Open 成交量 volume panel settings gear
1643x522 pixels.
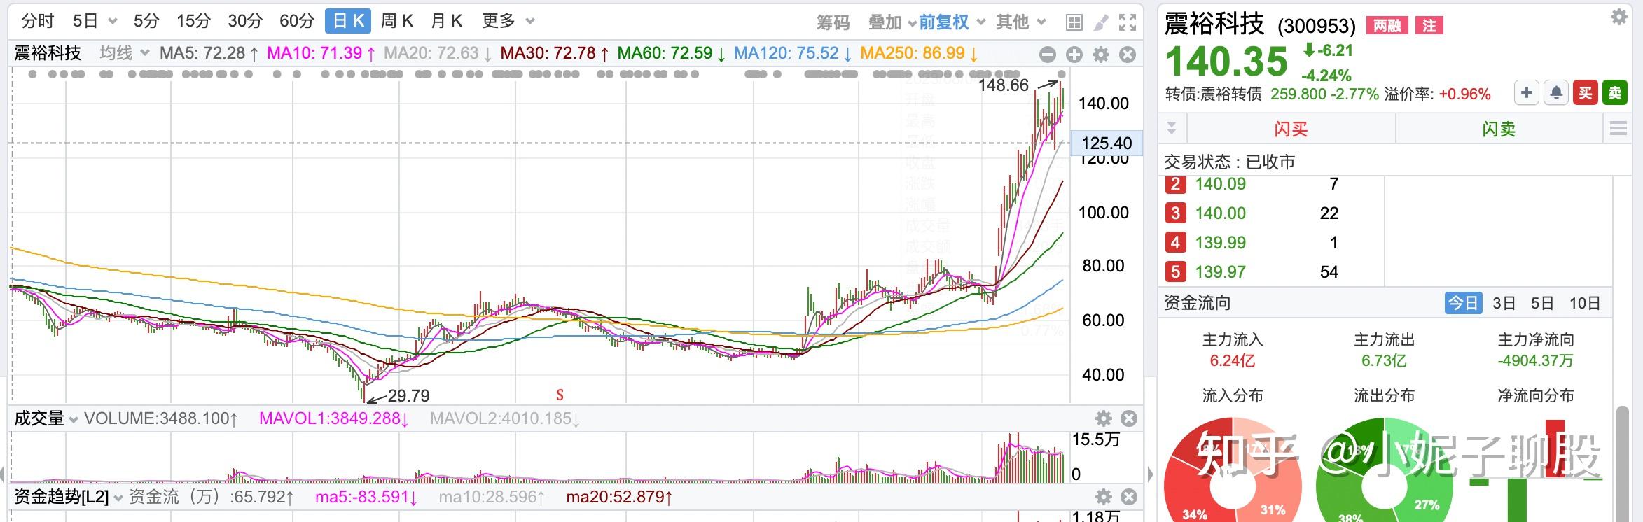(x=1104, y=418)
